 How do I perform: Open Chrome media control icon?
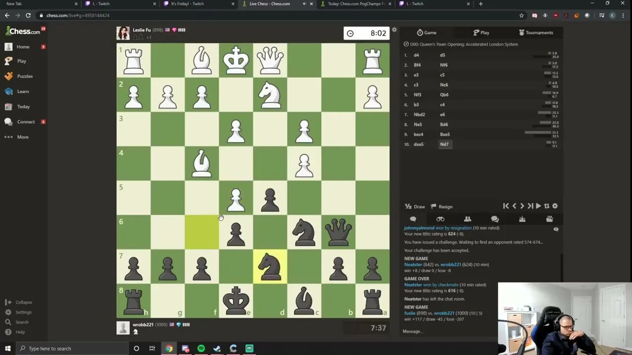coord(601,15)
